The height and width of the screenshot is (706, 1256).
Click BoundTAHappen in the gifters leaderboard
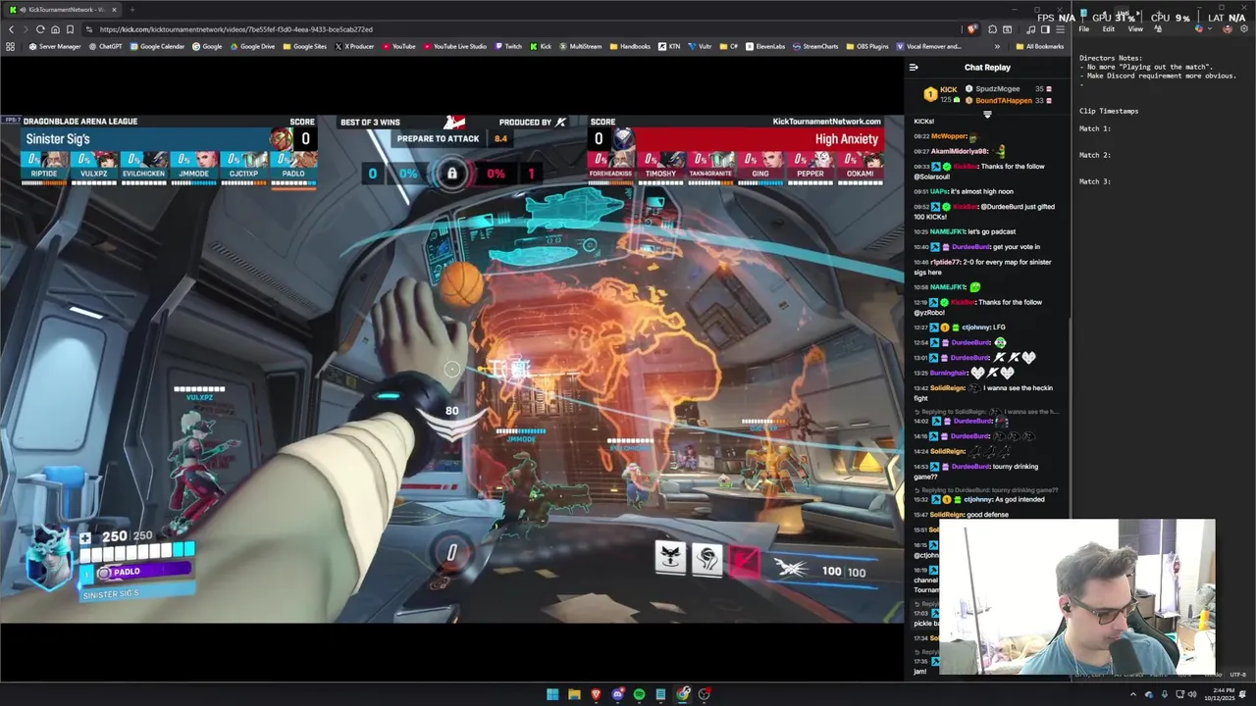(x=1003, y=100)
